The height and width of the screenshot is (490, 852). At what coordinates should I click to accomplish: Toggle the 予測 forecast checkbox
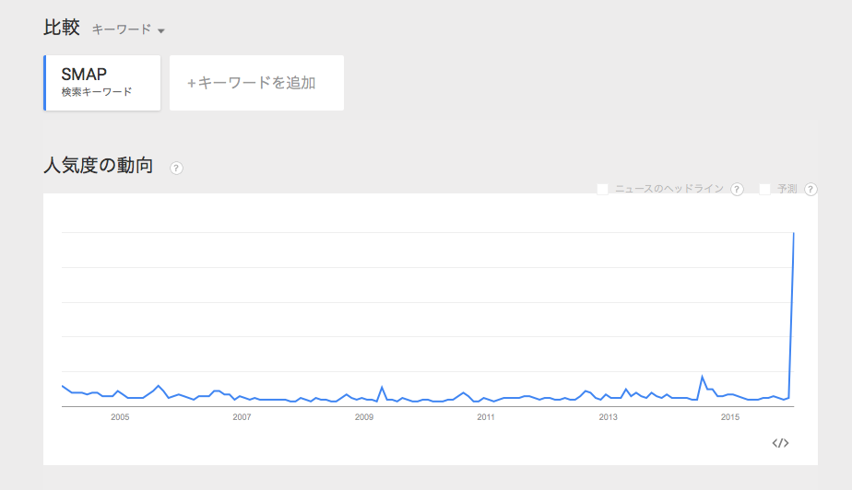click(x=765, y=189)
